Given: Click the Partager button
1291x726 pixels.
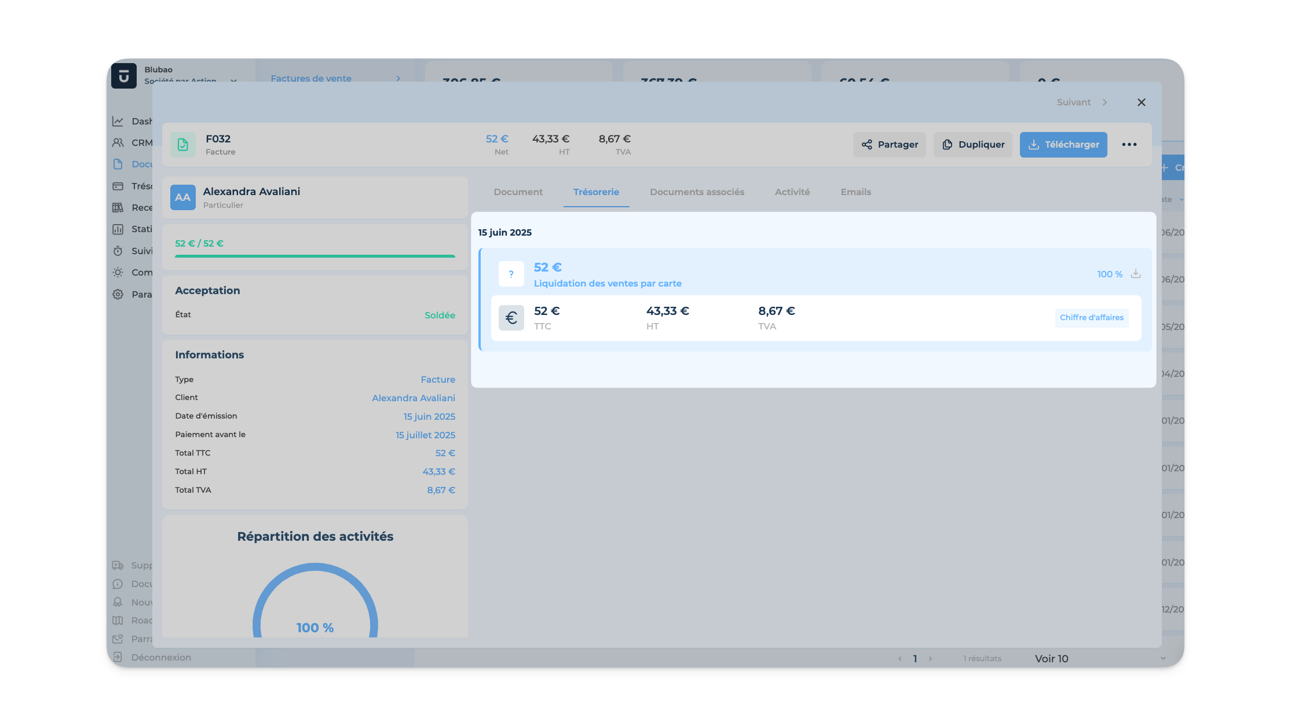Looking at the screenshot, I should 889,145.
